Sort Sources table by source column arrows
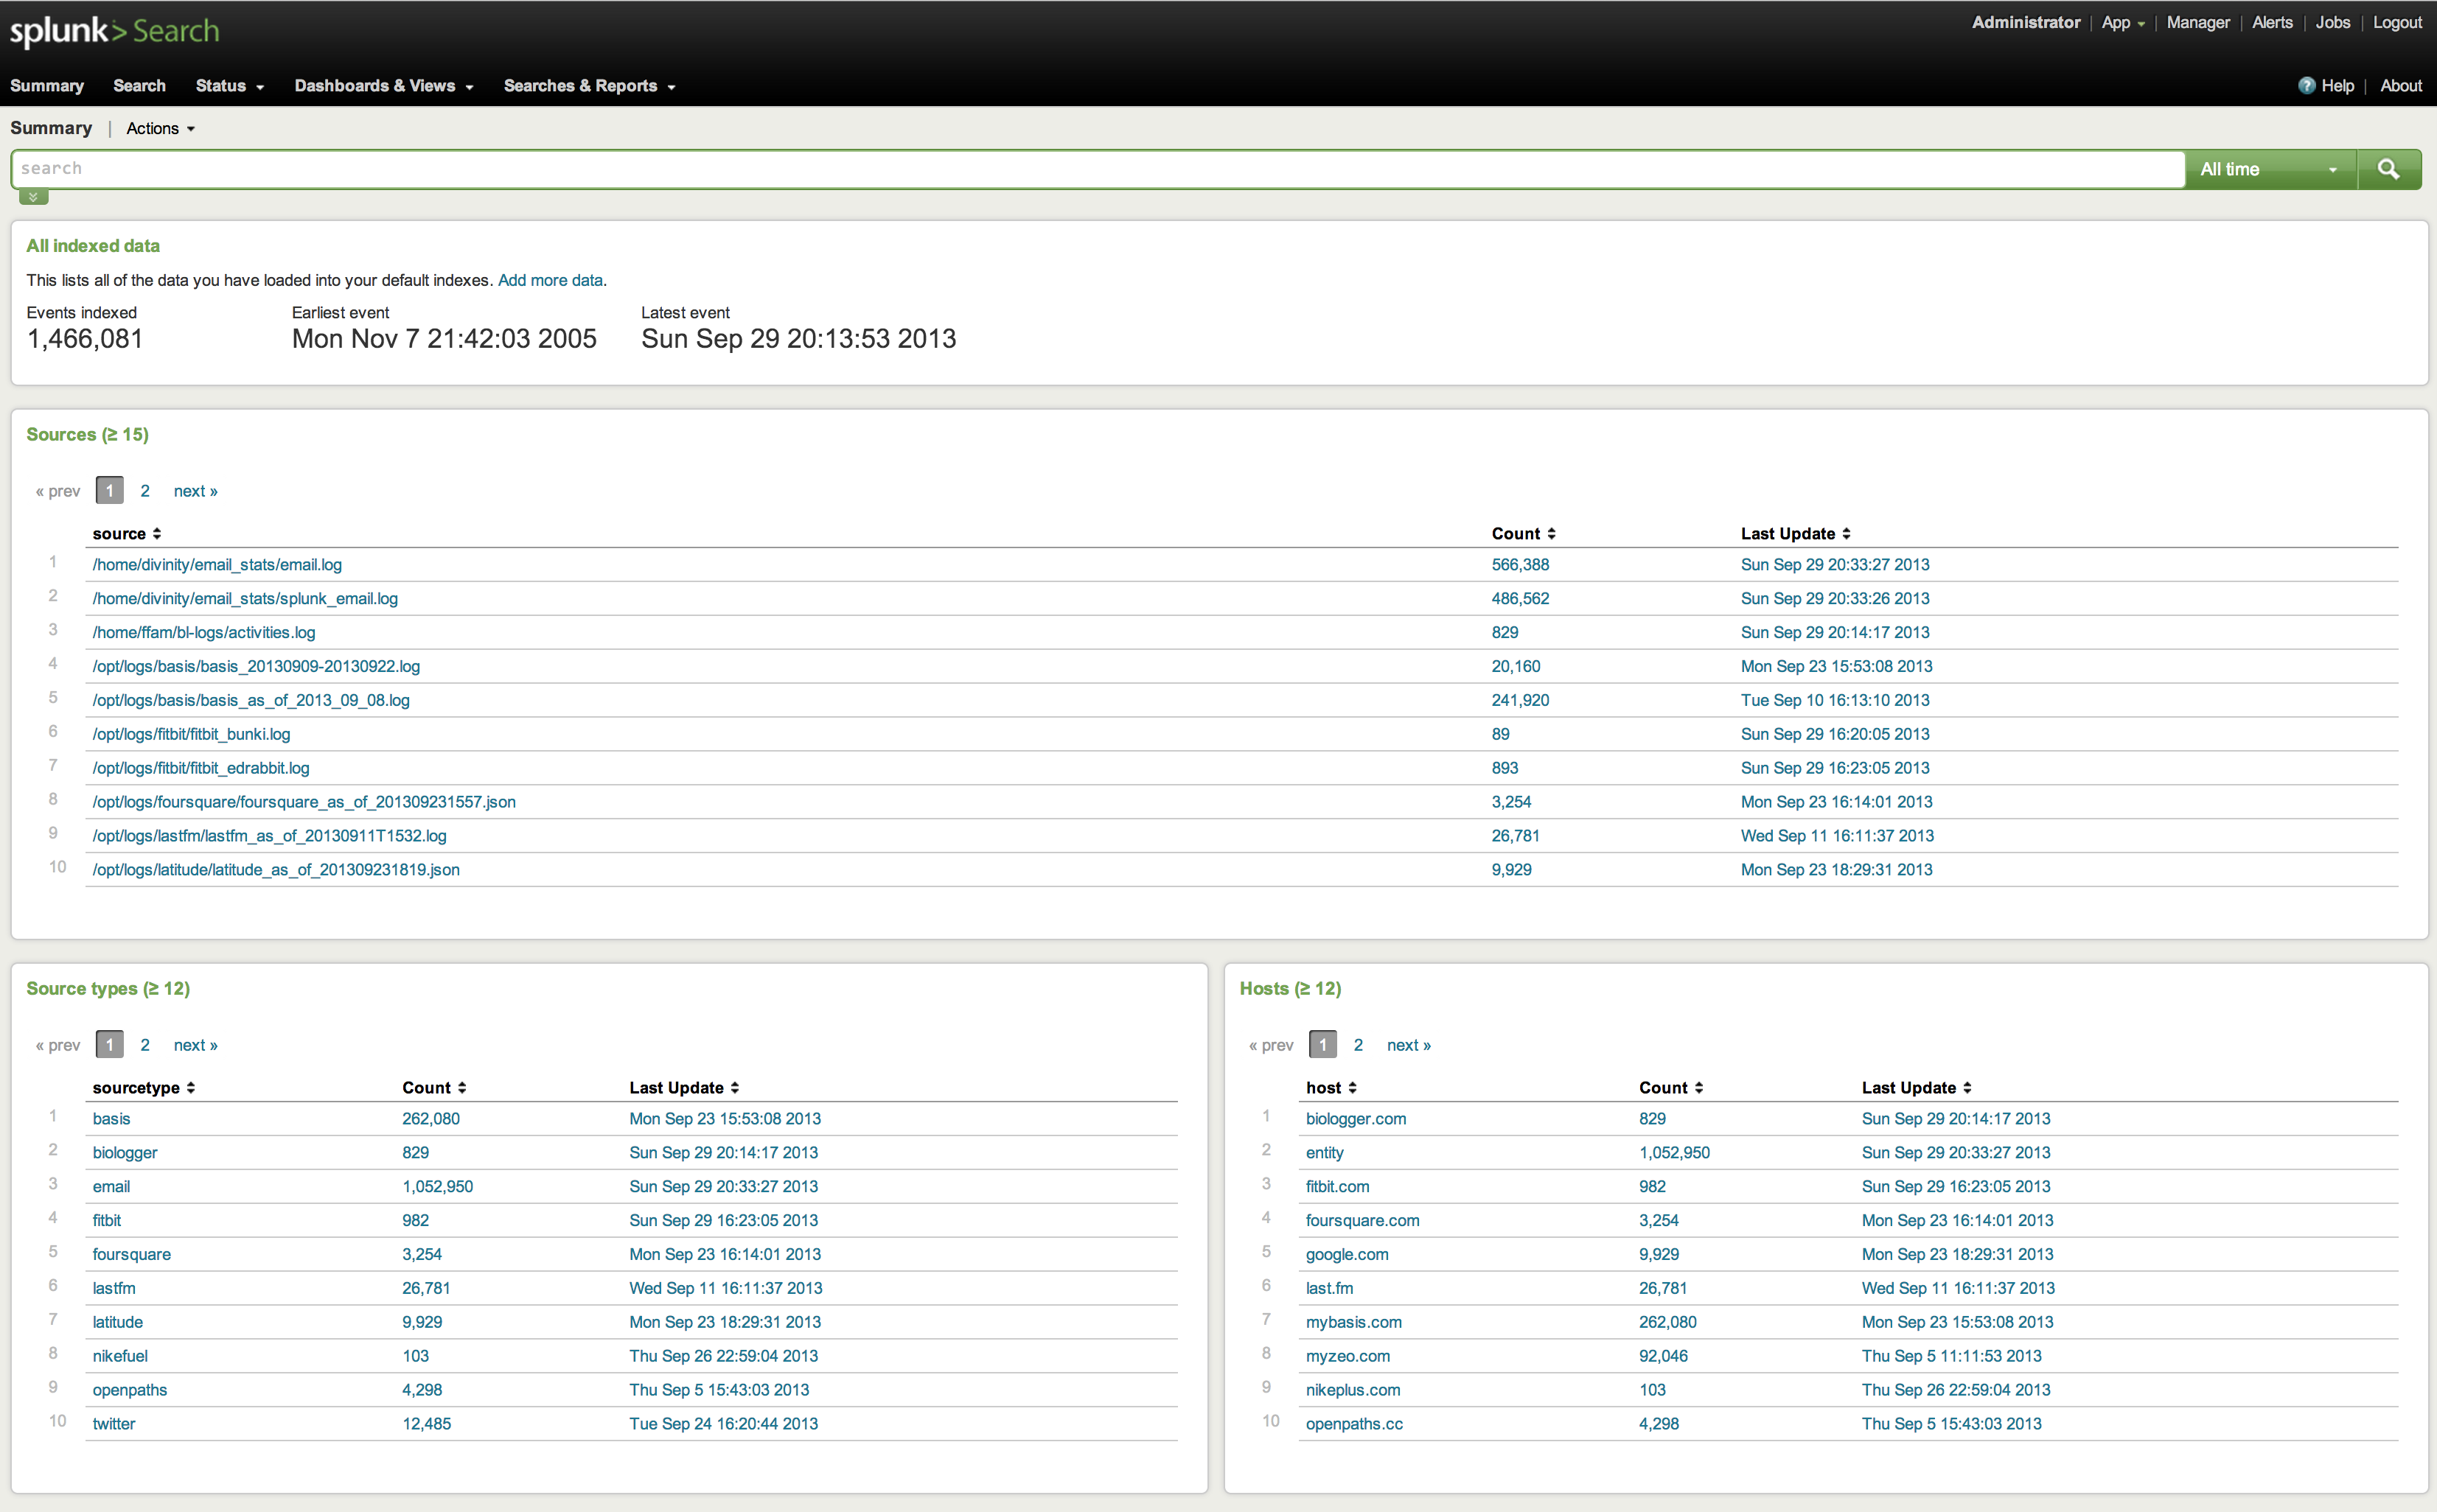The width and height of the screenshot is (2437, 1512). [157, 534]
